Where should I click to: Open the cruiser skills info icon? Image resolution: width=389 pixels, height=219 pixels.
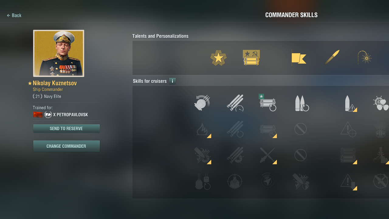tap(172, 81)
